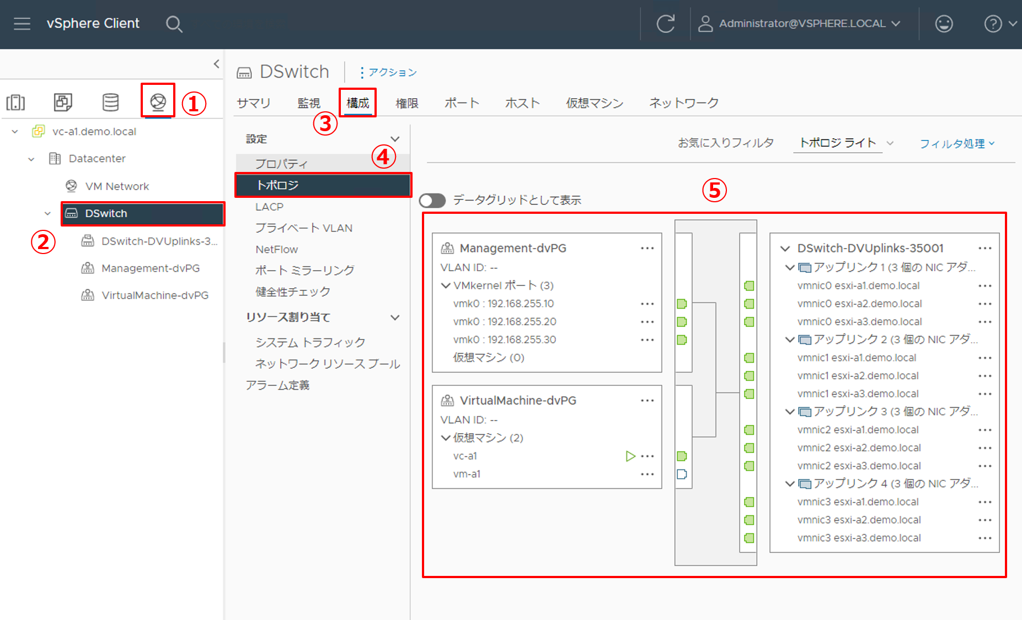Open the Hosts and Clusters inventory icon
The image size is (1022, 620).
tap(15, 102)
